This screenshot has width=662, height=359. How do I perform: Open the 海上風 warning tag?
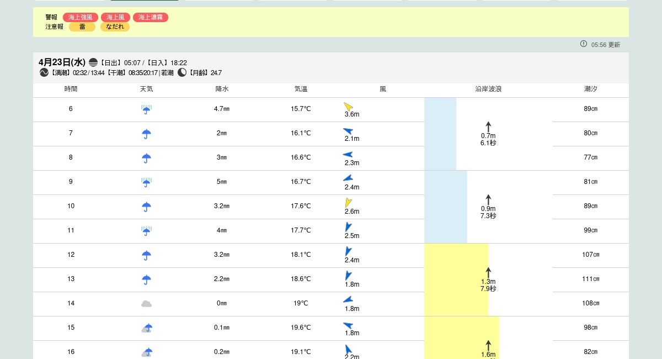[115, 18]
